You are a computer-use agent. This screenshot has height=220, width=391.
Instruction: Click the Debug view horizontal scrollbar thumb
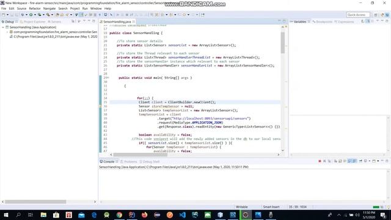(x=35, y=202)
